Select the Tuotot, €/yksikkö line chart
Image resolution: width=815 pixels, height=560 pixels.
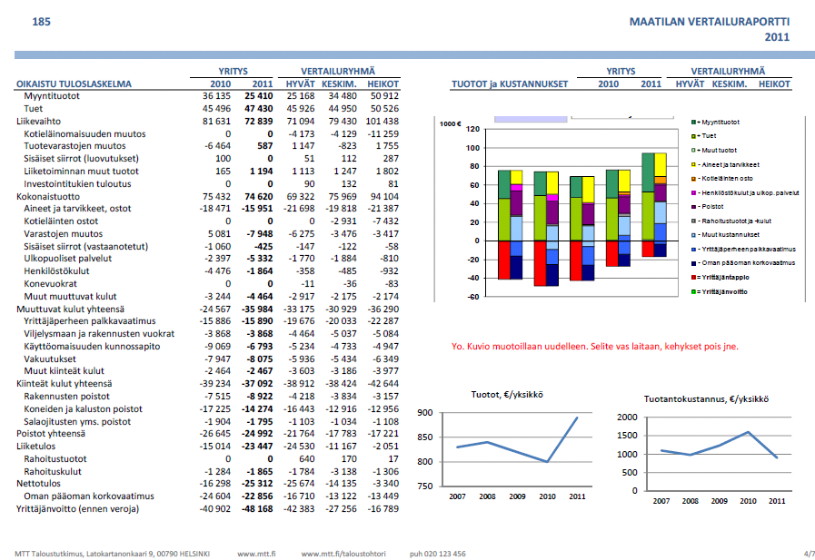click(507, 446)
